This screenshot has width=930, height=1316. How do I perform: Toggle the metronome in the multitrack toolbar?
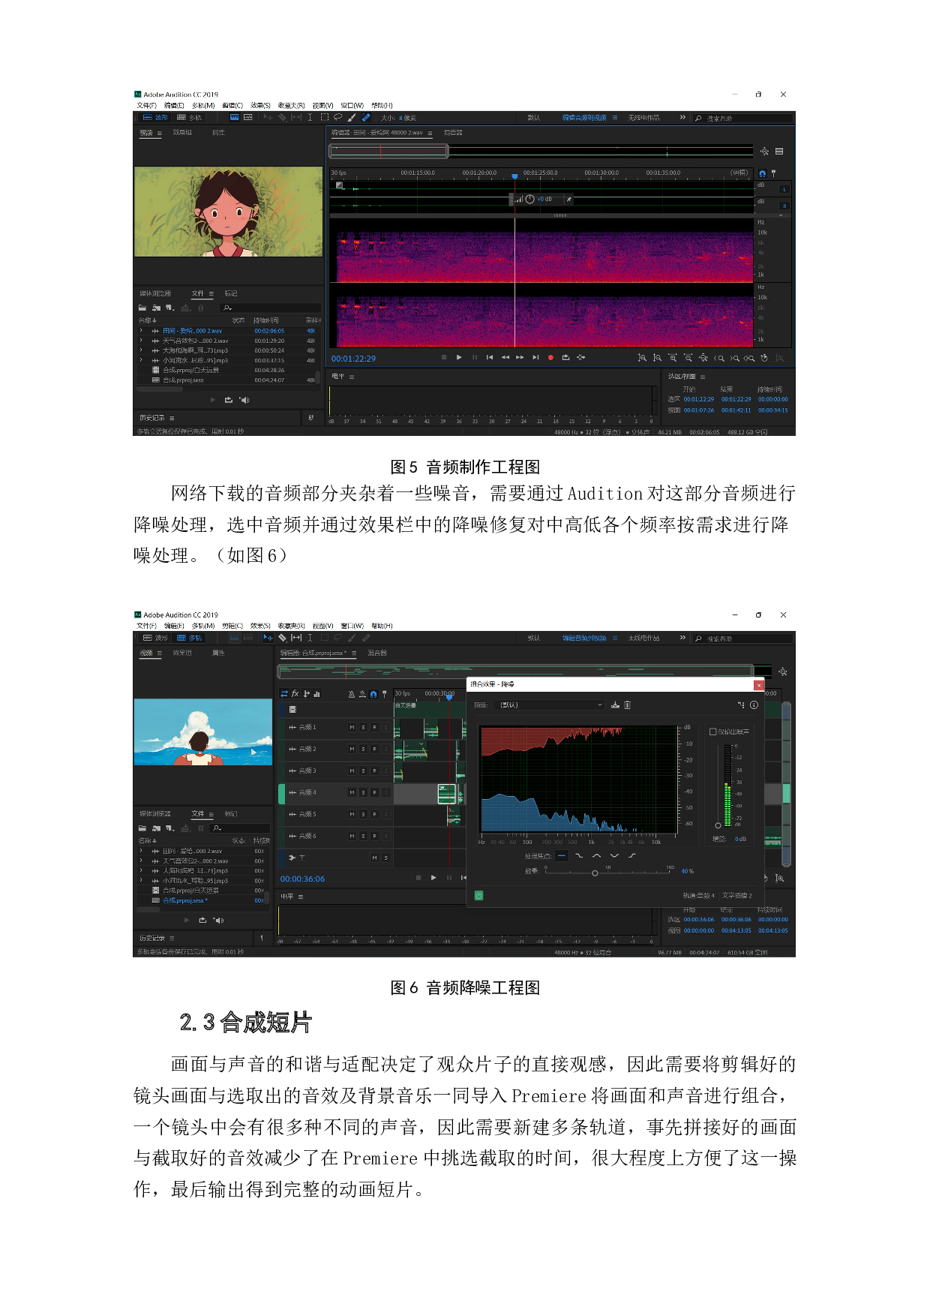point(351,694)
